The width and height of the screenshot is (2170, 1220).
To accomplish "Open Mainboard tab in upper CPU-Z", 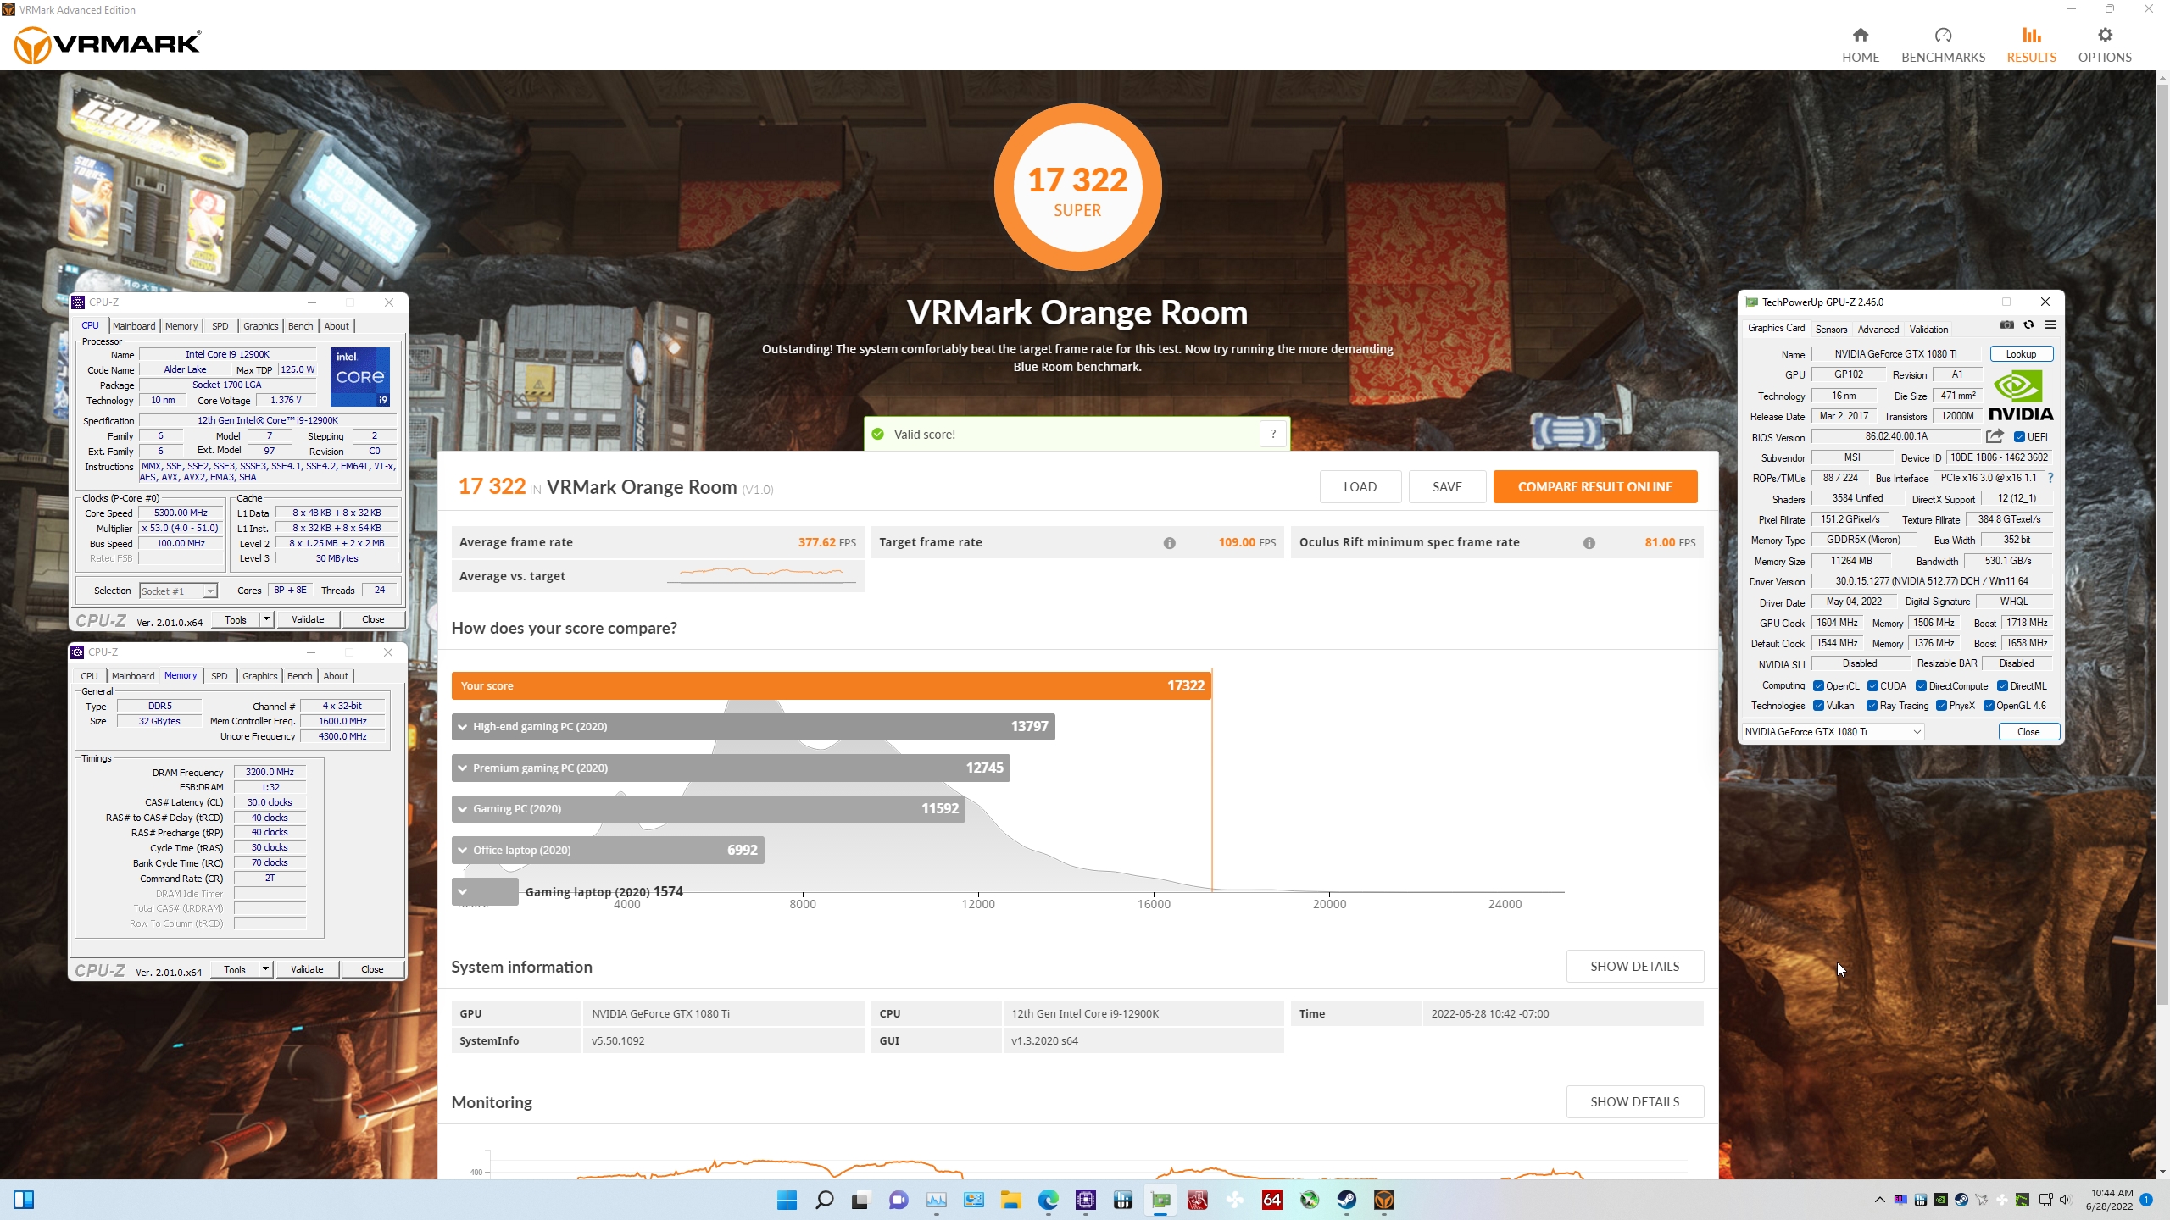I will [x=134, y=326].
